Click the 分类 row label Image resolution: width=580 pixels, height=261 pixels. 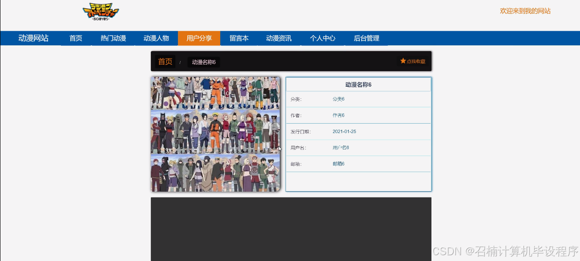pyautogui.click(x=296, y=99)
